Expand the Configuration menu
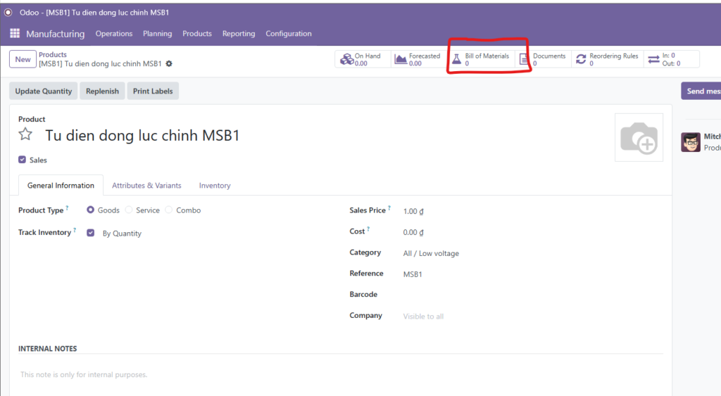The width and height of the screenshot is (721, 396). tap(288, 34)
